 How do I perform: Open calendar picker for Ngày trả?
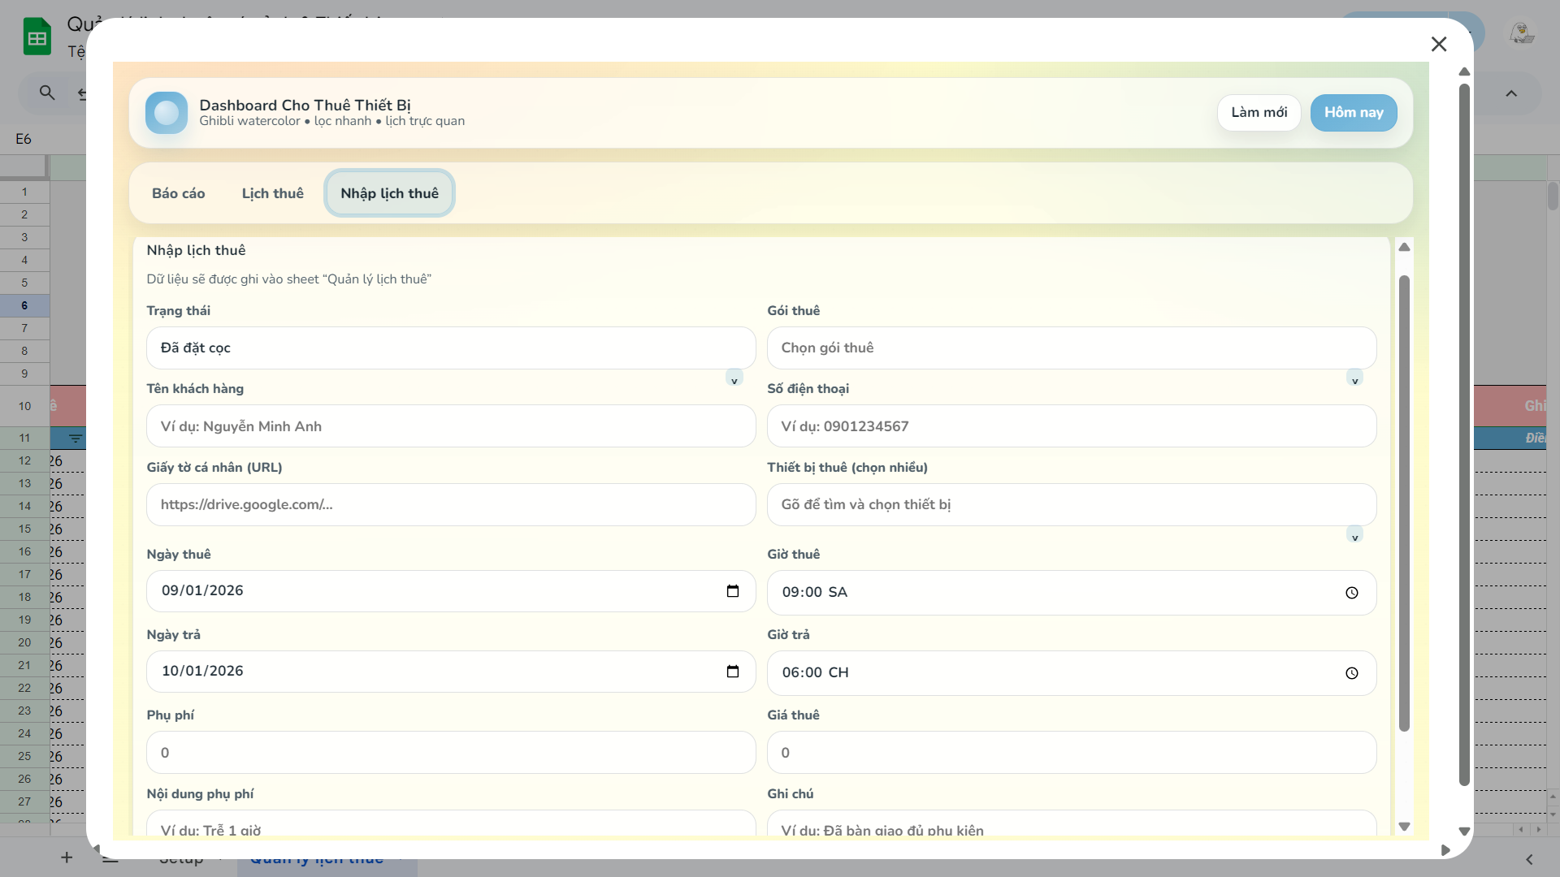(732, 672)
